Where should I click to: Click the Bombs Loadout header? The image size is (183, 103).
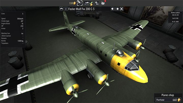click(176, 12)
